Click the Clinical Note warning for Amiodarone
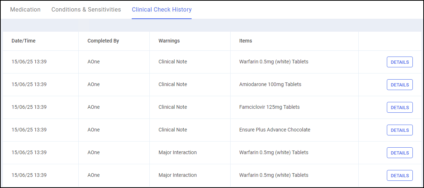This screenshot has width=424, height=188. pyautogui.click(x=172, y=84)
